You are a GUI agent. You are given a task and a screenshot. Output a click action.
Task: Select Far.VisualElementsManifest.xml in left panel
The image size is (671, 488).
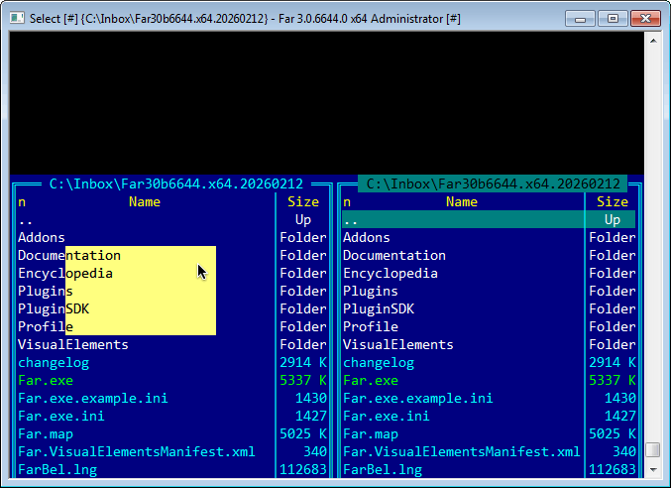click(137, 452)
